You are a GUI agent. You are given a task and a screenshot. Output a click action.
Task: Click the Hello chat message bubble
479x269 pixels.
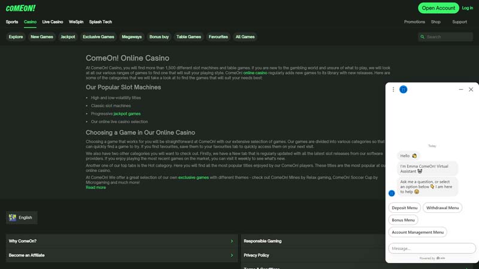click(x=408, y=156)
